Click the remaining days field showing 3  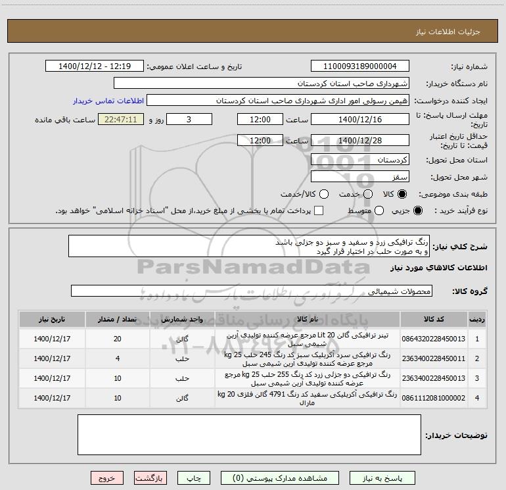click(189, 119)
